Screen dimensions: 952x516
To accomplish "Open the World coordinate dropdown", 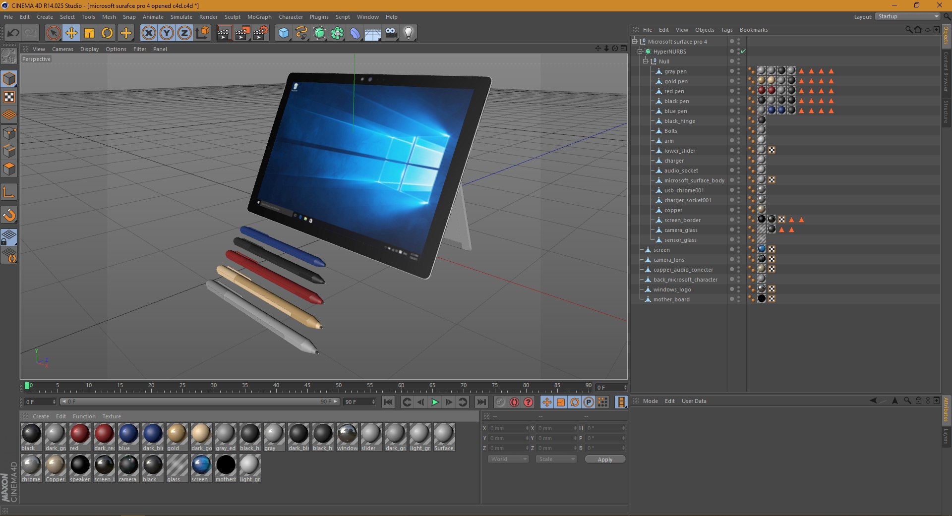I will (x=509, y=459).
